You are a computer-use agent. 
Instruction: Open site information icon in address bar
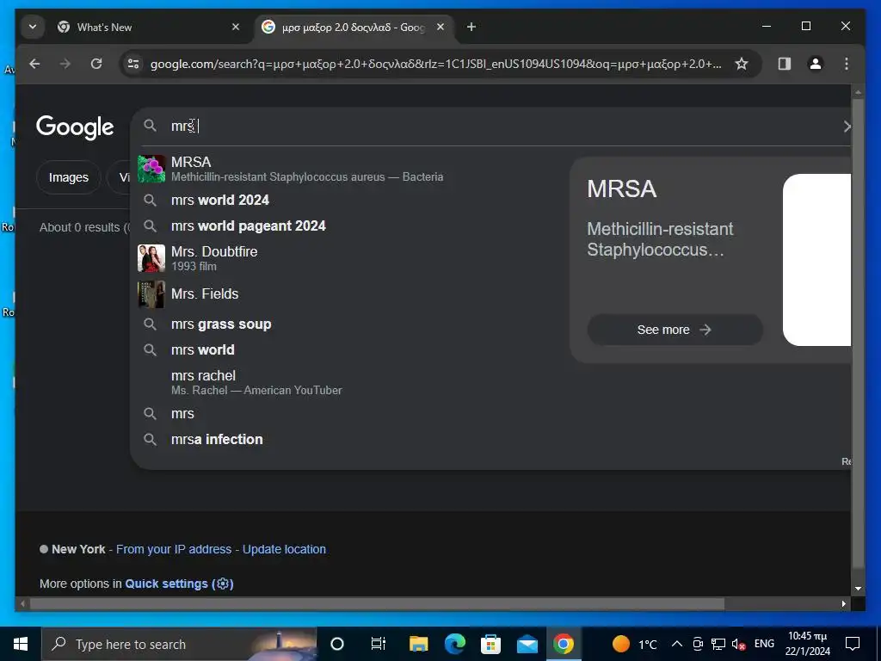pyautogui.click(x=133, y=64)
